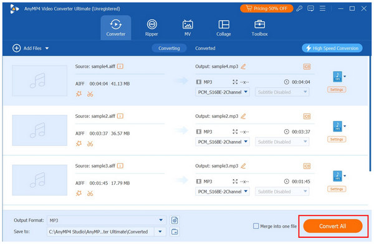
Task: Click the Pricing-50% OFF button
Action: click(x=266, y=9)
